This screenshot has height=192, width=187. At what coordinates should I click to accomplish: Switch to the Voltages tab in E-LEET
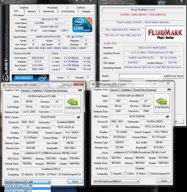pyautogui.click(x=86, y=11)
